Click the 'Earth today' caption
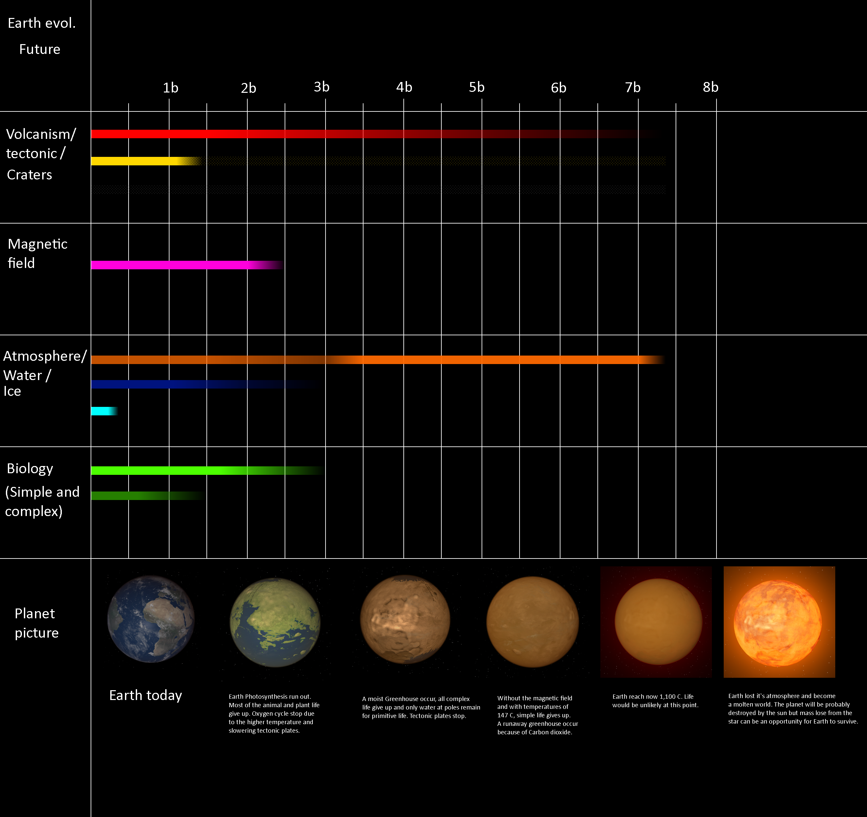 pyautogui.click(x=146, y=695)
